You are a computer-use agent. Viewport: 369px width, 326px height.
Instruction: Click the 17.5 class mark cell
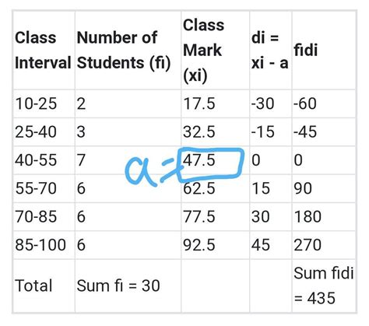[x=215, y=103]
